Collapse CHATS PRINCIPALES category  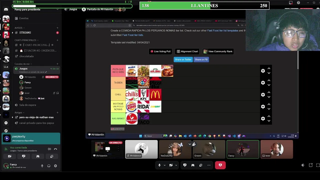pos(26,40)
